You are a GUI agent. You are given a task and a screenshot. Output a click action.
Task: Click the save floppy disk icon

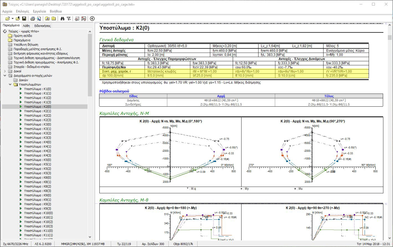pos(24,18)
